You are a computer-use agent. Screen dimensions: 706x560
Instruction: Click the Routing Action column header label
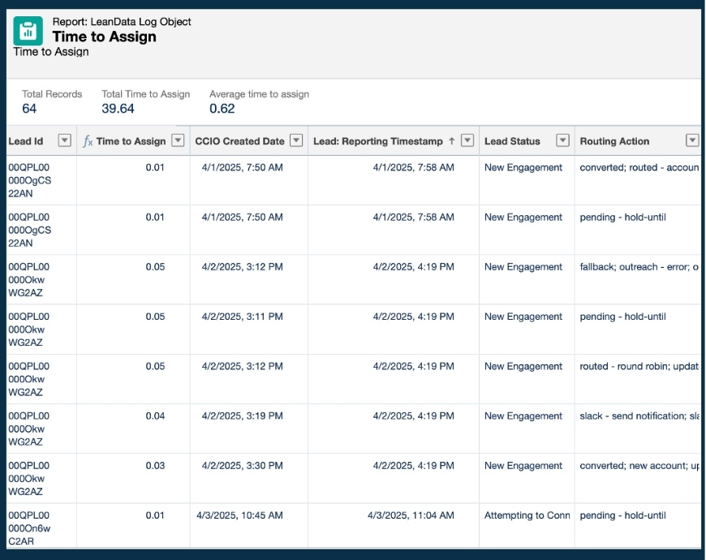pyautogui.click(x=614, y=141)
